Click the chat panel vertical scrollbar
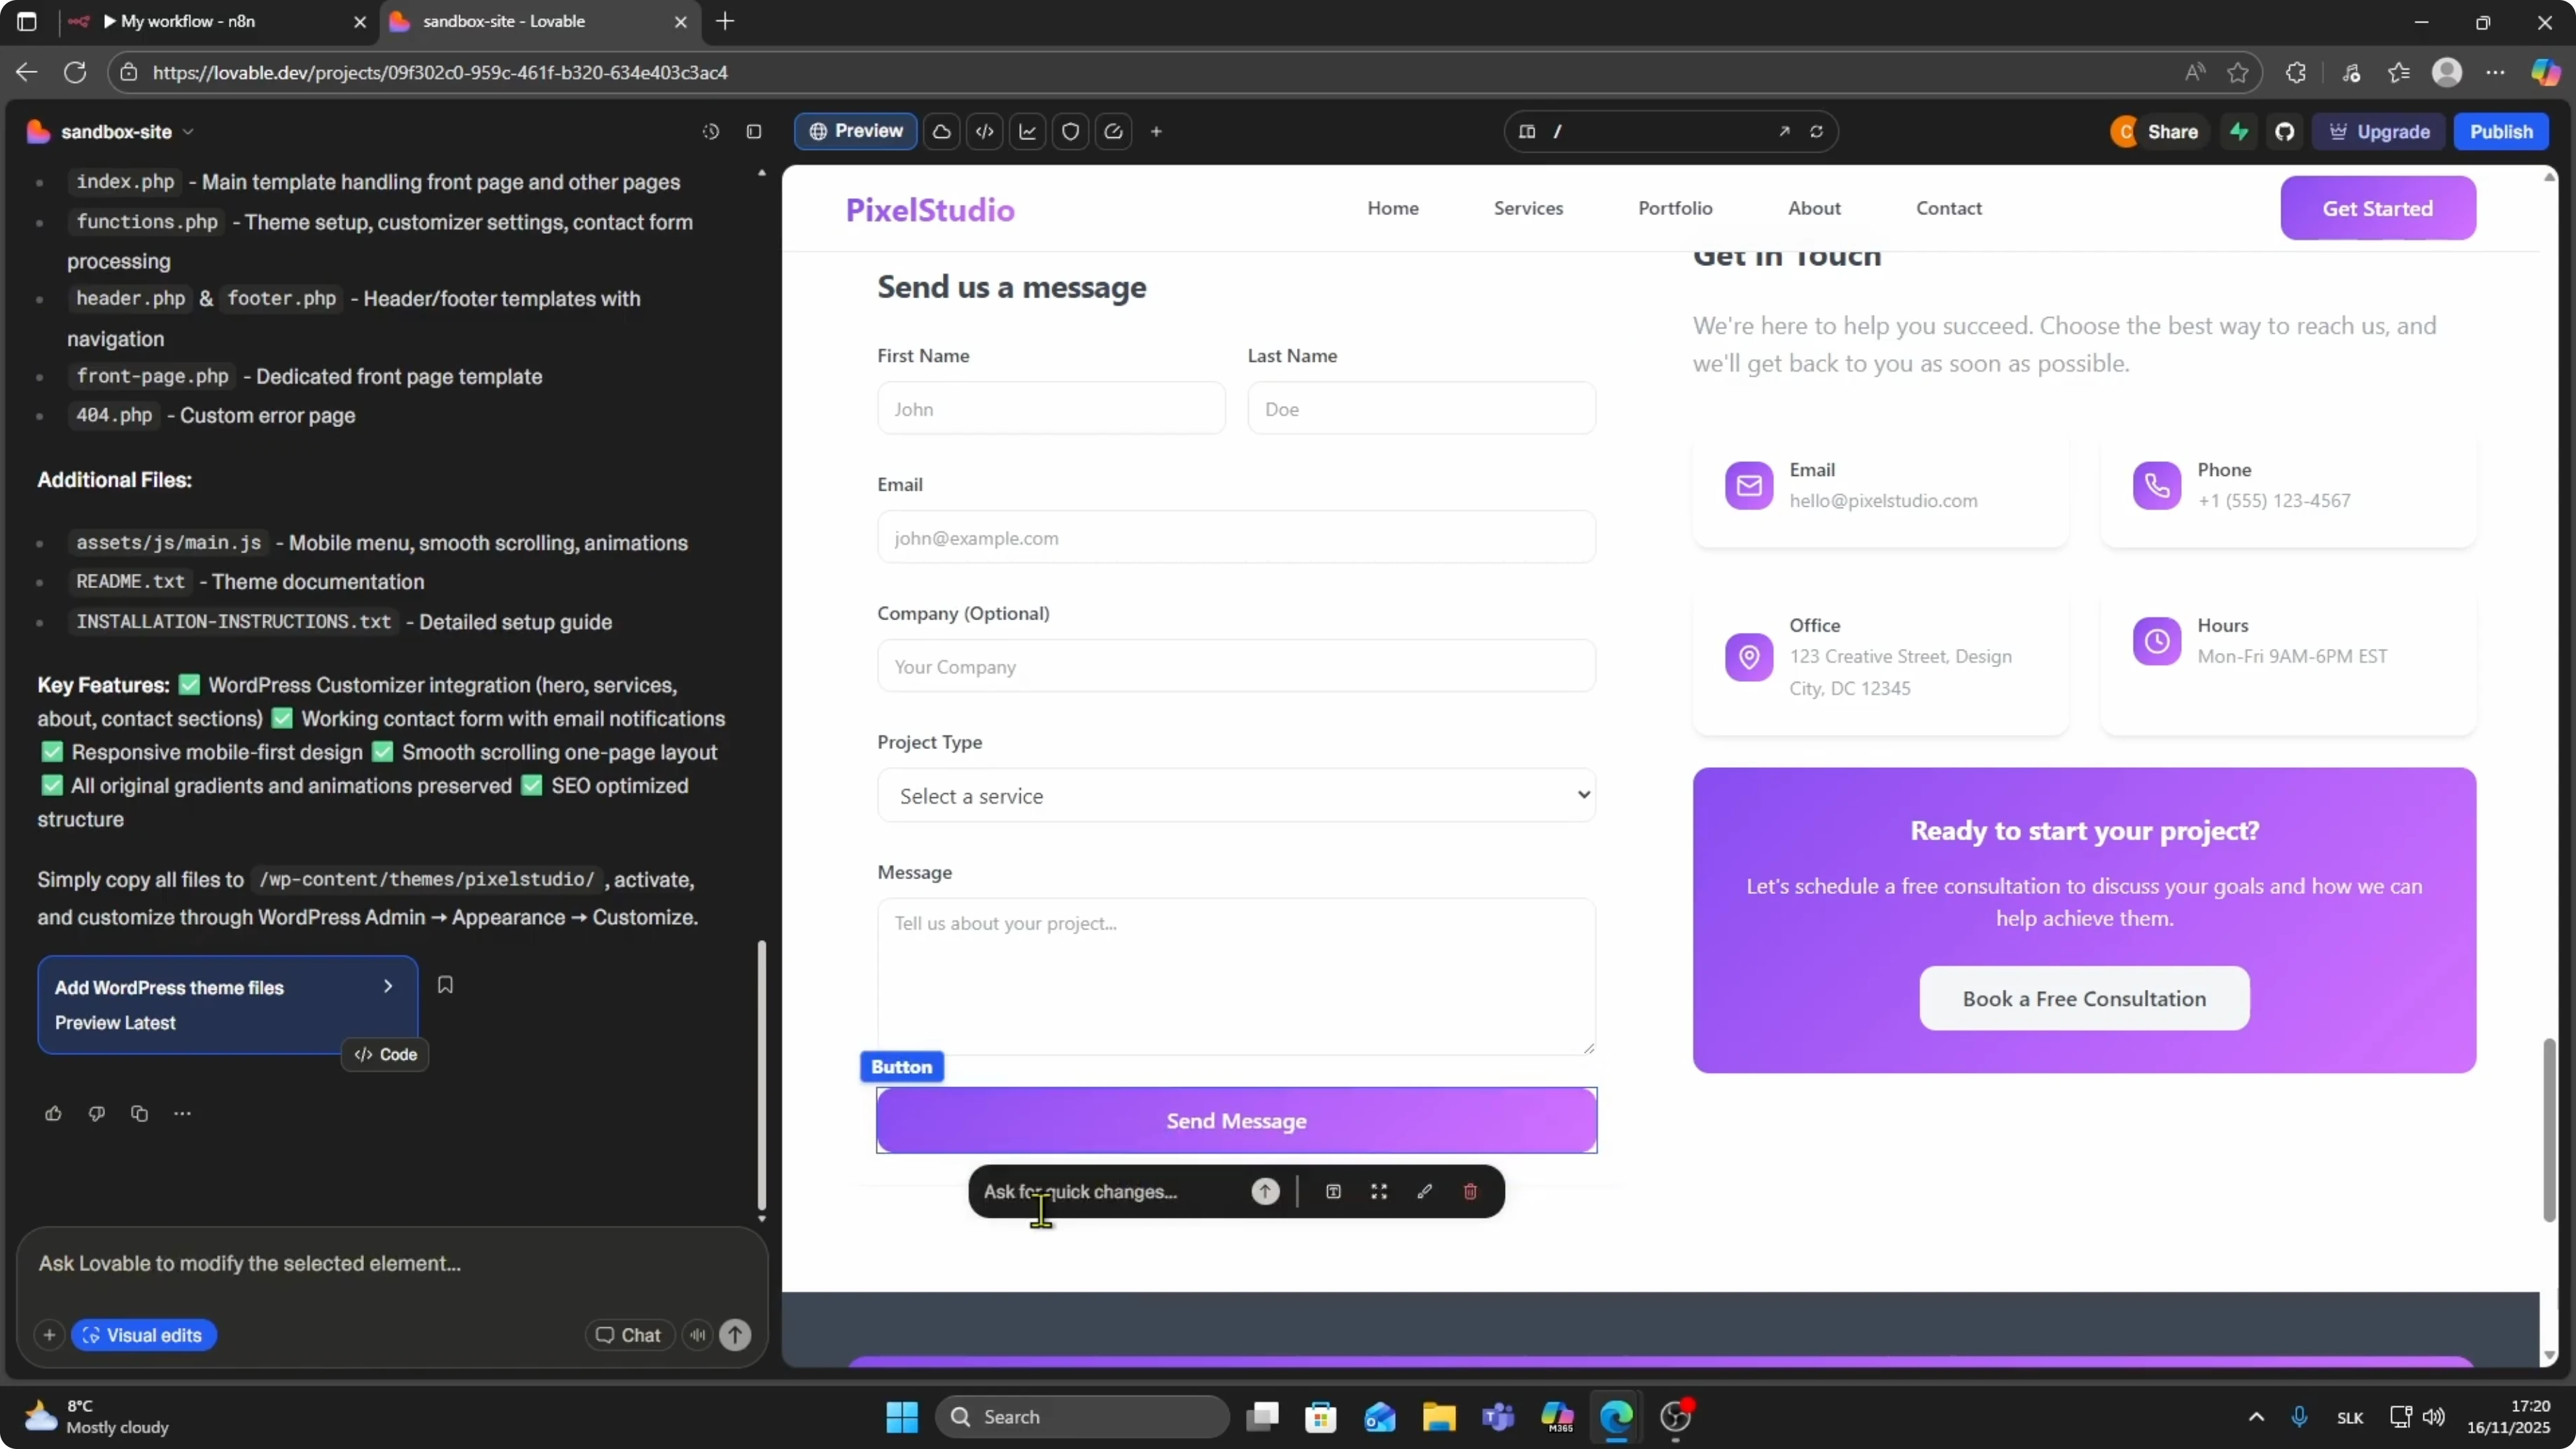2576x1449 pixels. tap(762, 1075)
